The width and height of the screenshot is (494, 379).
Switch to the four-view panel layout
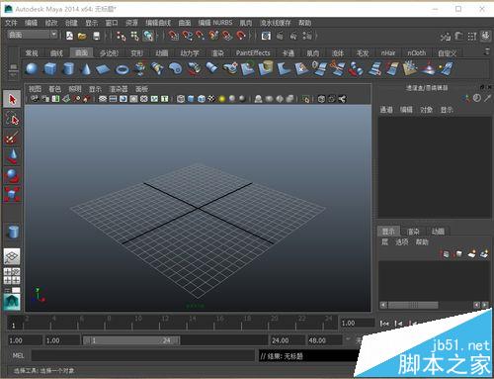[x=12, y=276]
